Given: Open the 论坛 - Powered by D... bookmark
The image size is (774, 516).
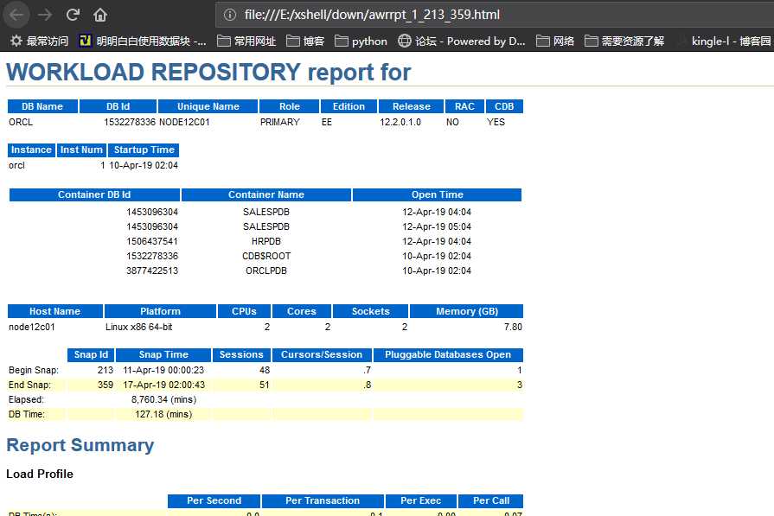Looking at the screenshot, I should [x=462, y=41].
